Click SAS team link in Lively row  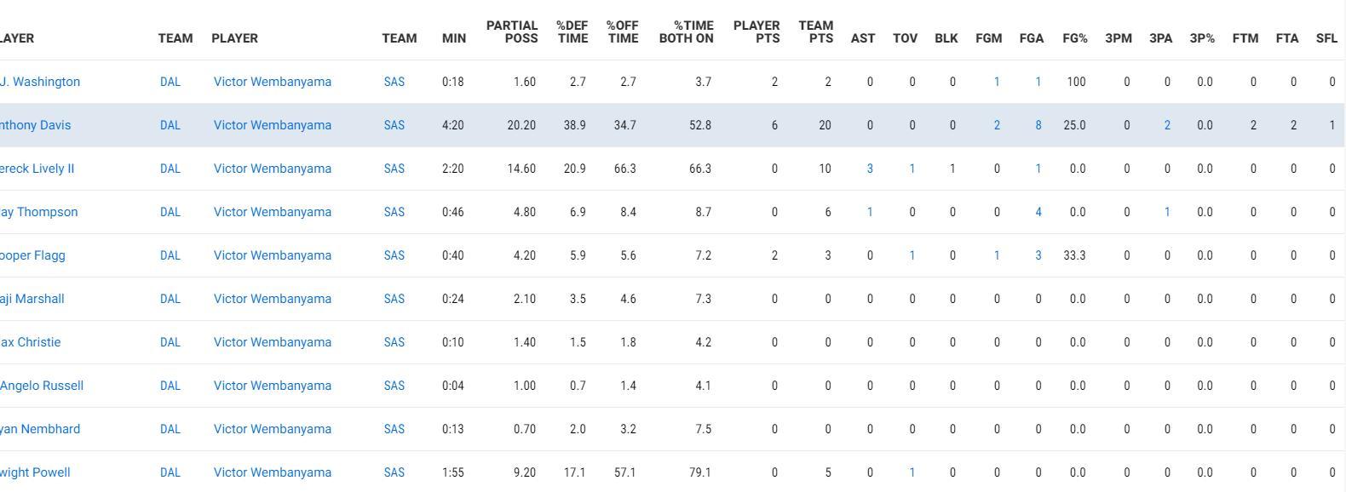394,169
